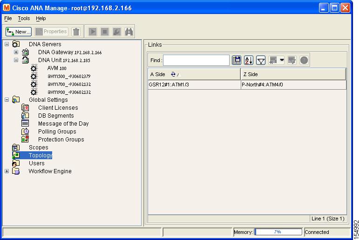Collapse the DNA Unit 192.168.2.185 node
The image size is (360, 240).
(16, 60)
